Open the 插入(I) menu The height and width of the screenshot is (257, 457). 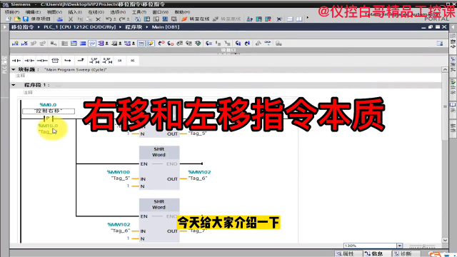[x=75, y=12]
